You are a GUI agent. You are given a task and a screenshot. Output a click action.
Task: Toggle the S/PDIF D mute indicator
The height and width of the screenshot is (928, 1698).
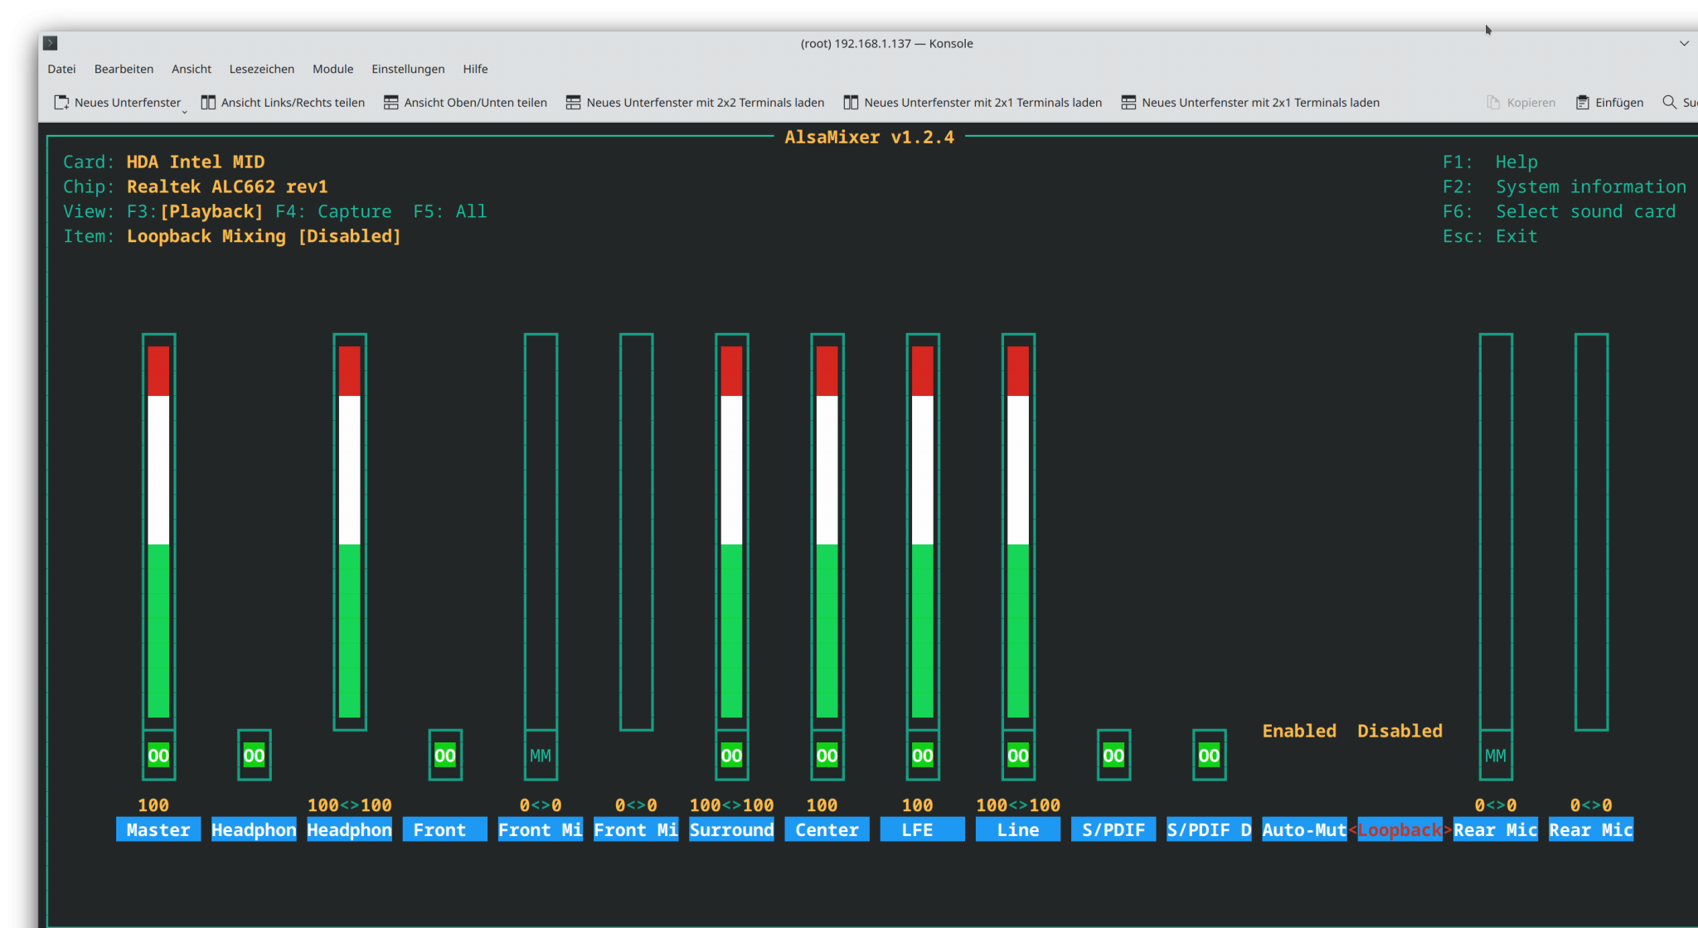1209,756
